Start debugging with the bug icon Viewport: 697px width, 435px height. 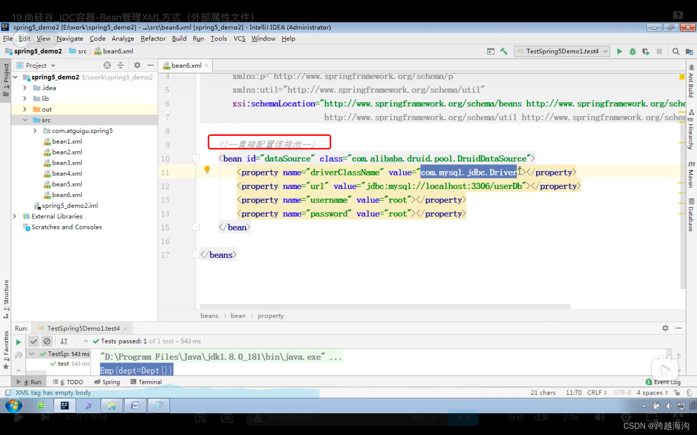(632, 51)
